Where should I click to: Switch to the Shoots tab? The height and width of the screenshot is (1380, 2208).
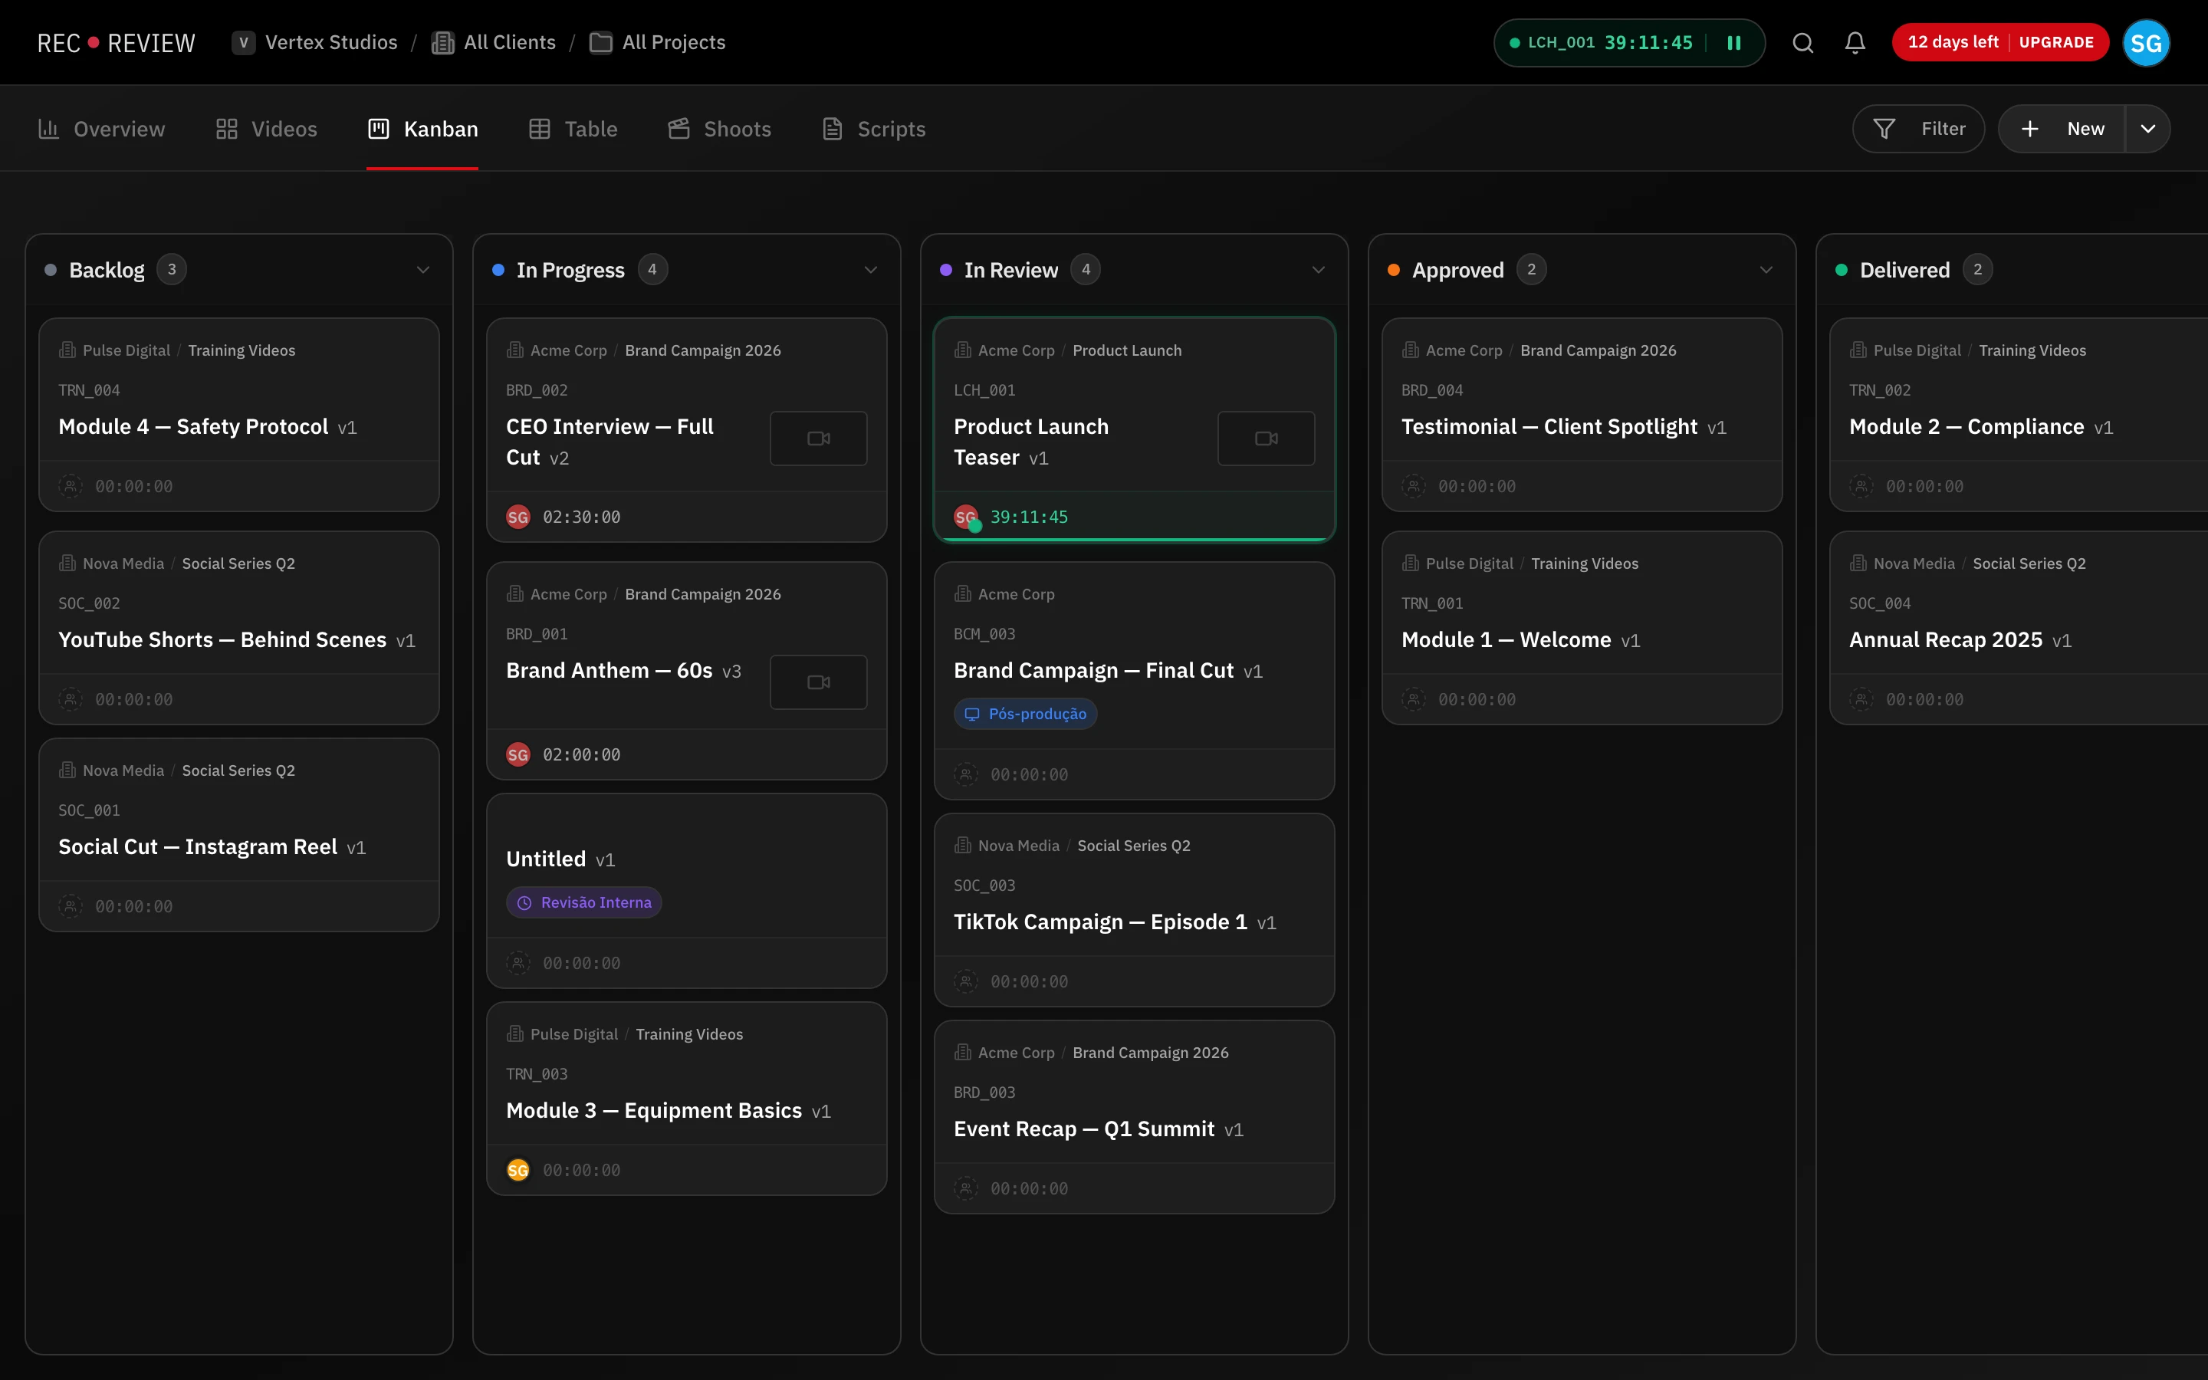[719, 129]
